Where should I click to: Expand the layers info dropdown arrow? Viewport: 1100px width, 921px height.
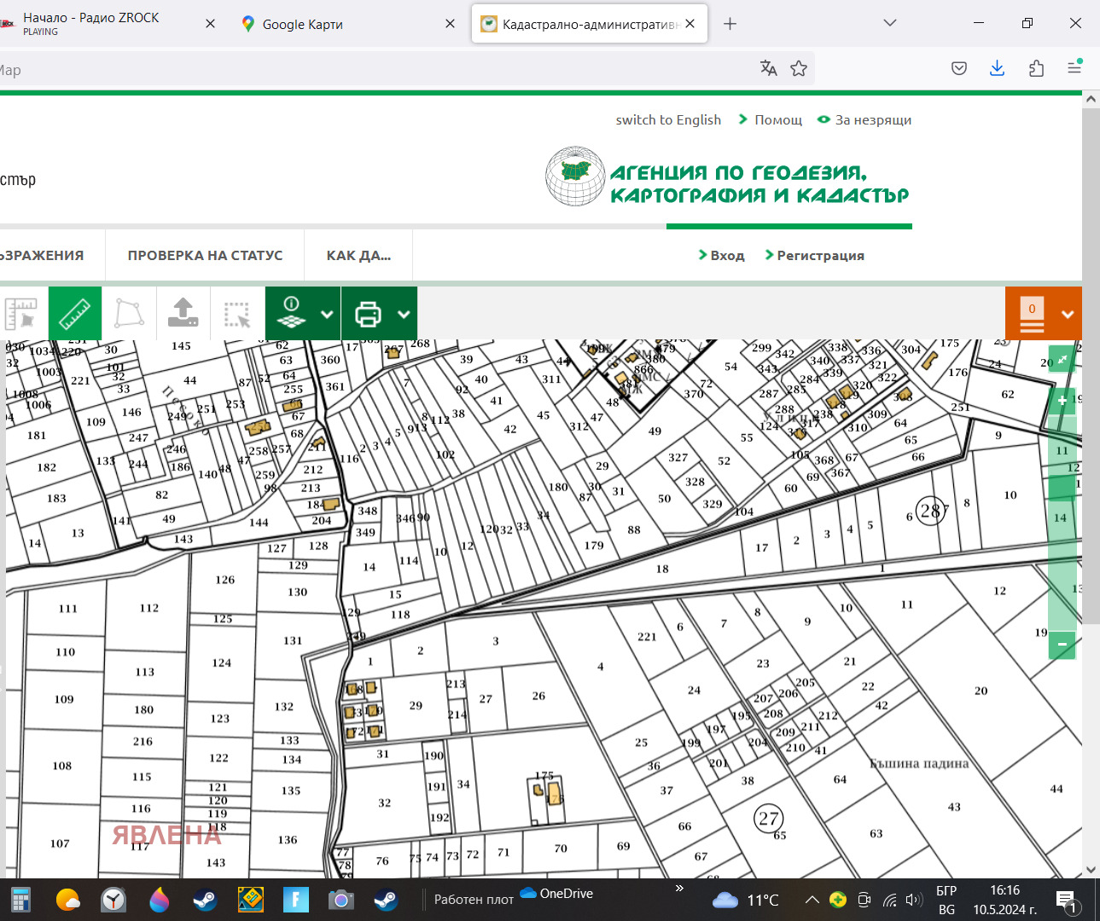pos(327,314)
